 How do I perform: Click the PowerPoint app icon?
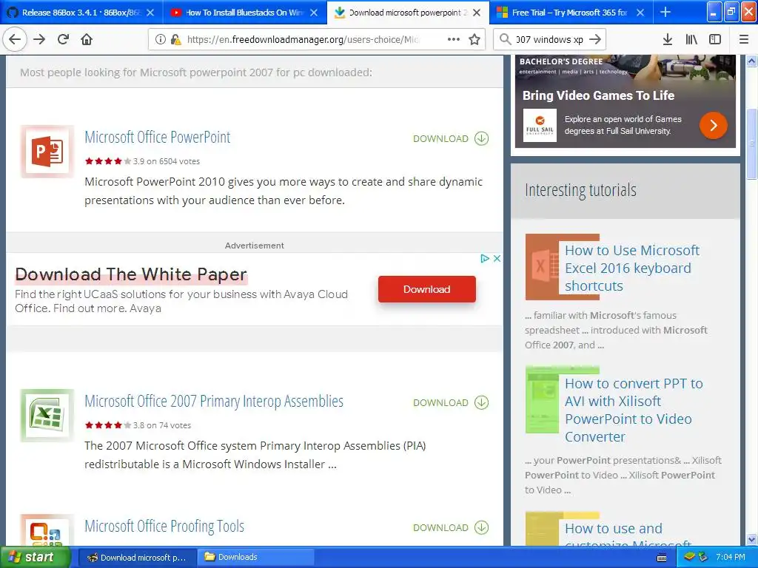[47, 152]
